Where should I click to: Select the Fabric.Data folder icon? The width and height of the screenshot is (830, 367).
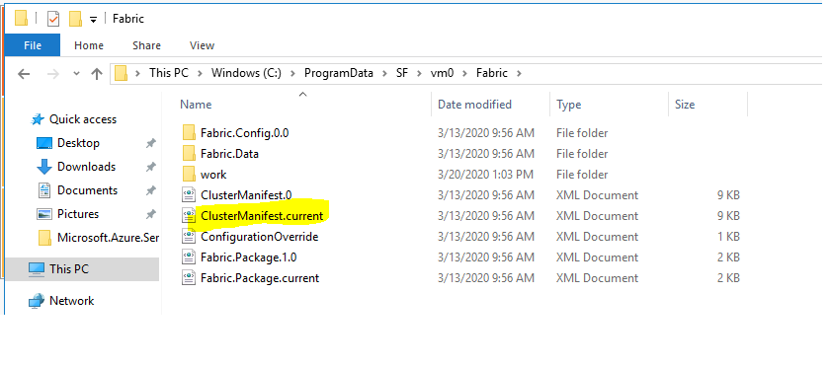189,154
